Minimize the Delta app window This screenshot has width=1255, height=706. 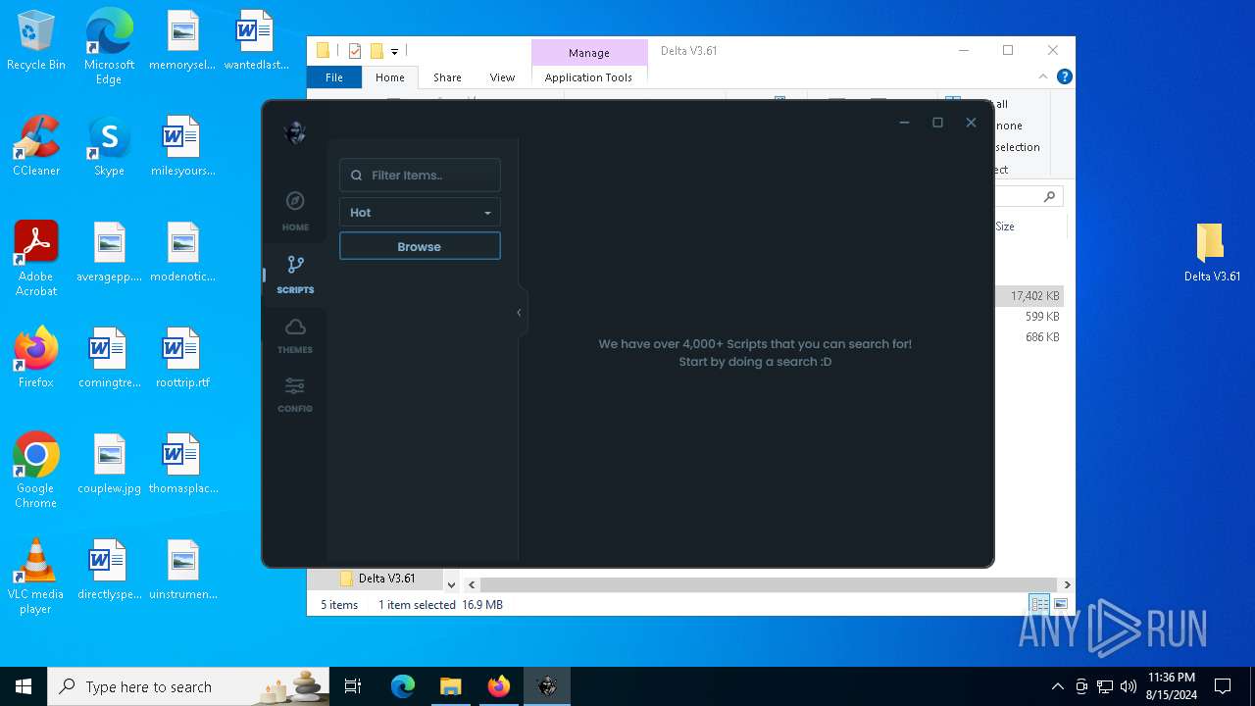tap(904, 123)
